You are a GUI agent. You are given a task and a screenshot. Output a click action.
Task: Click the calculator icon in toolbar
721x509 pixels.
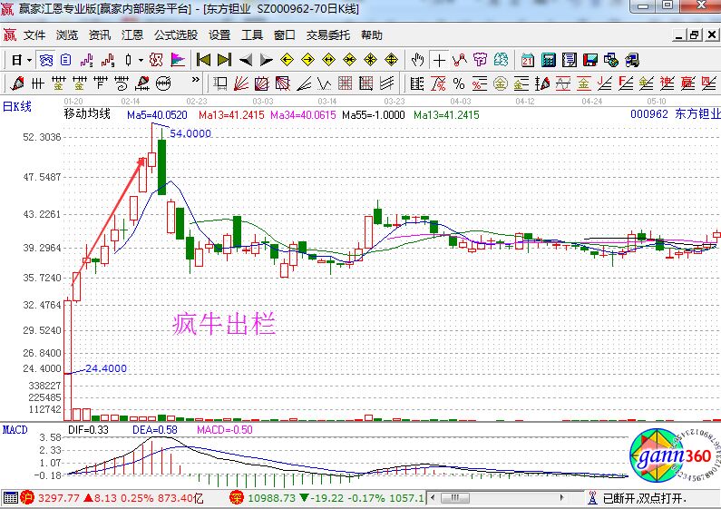tap(549, 60)
